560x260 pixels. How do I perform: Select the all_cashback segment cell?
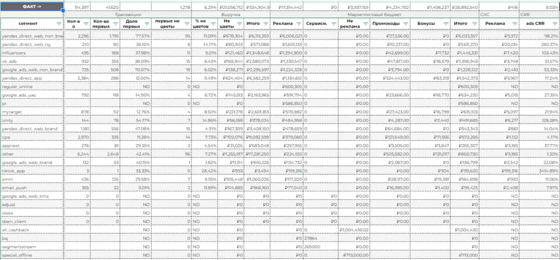point(32,230)
